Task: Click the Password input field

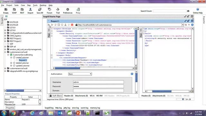Action: click(98, 86)
